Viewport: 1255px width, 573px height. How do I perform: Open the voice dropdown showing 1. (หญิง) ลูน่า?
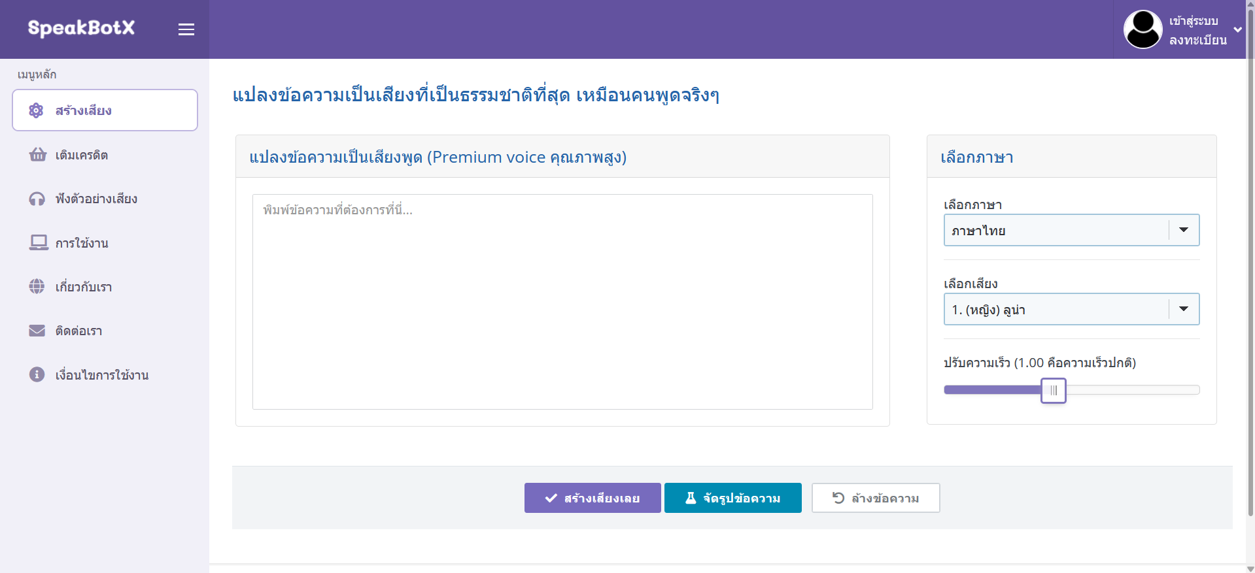[1071, 309]
